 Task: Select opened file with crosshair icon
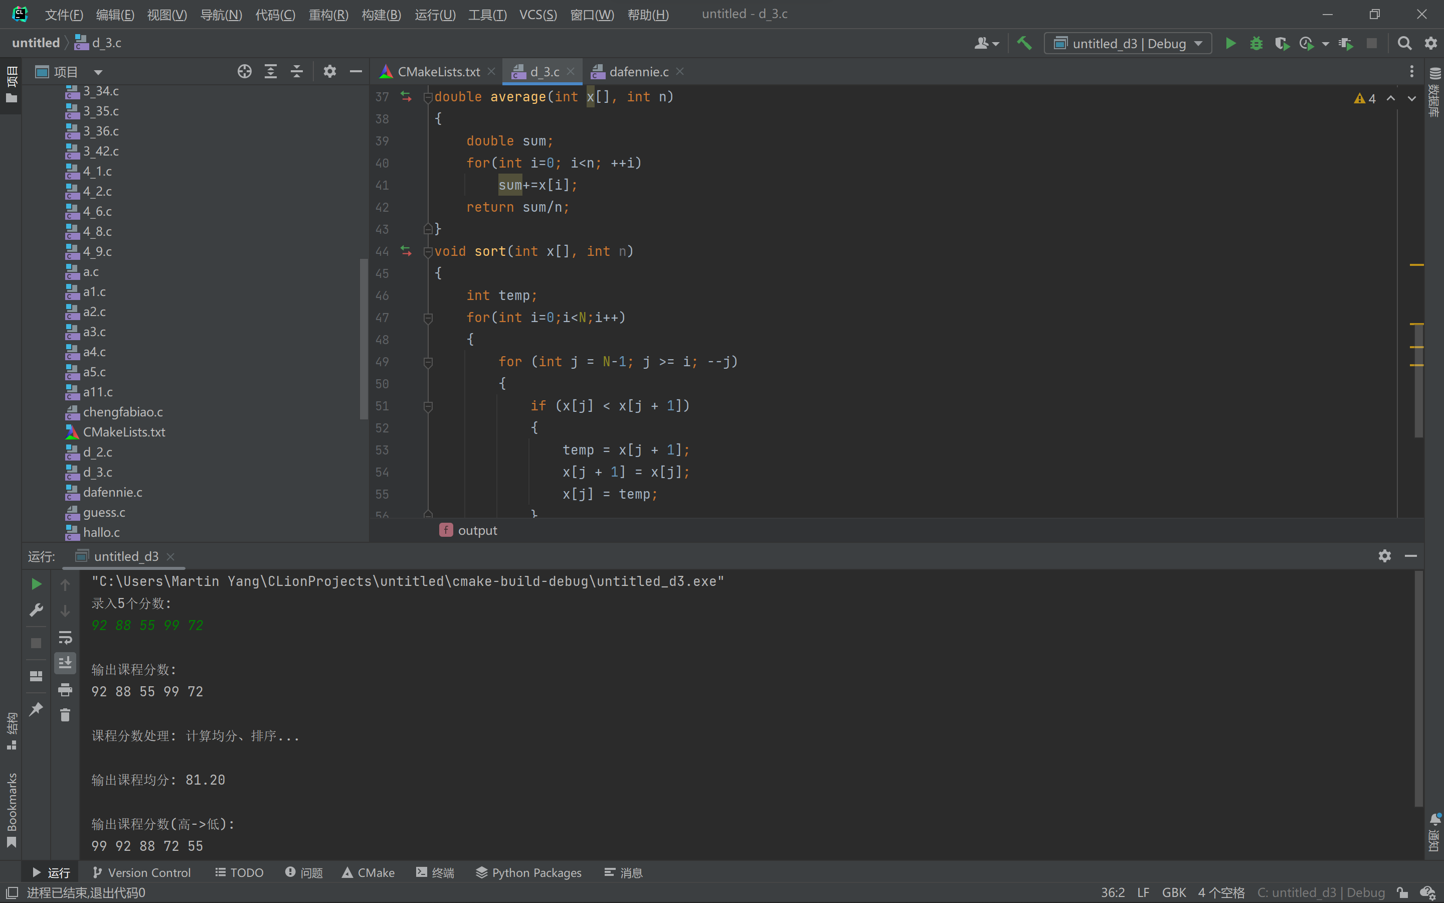(244, 72)
